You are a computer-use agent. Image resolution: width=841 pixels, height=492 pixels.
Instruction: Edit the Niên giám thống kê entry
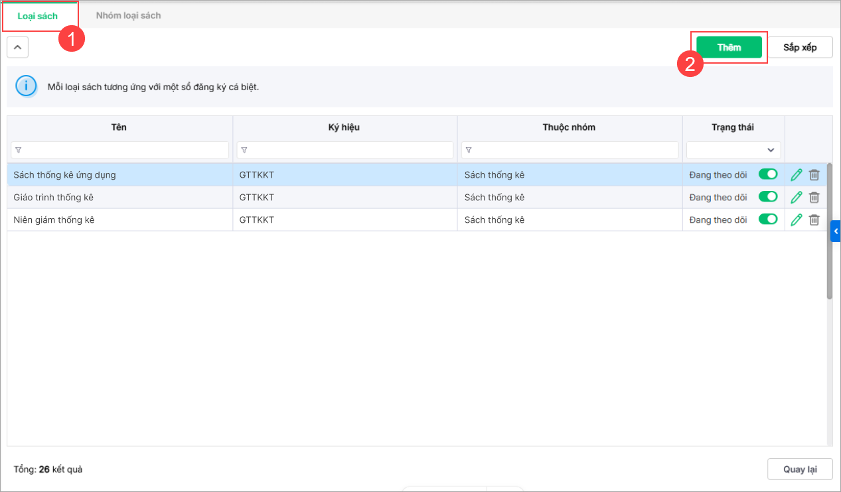click(797, 219)
